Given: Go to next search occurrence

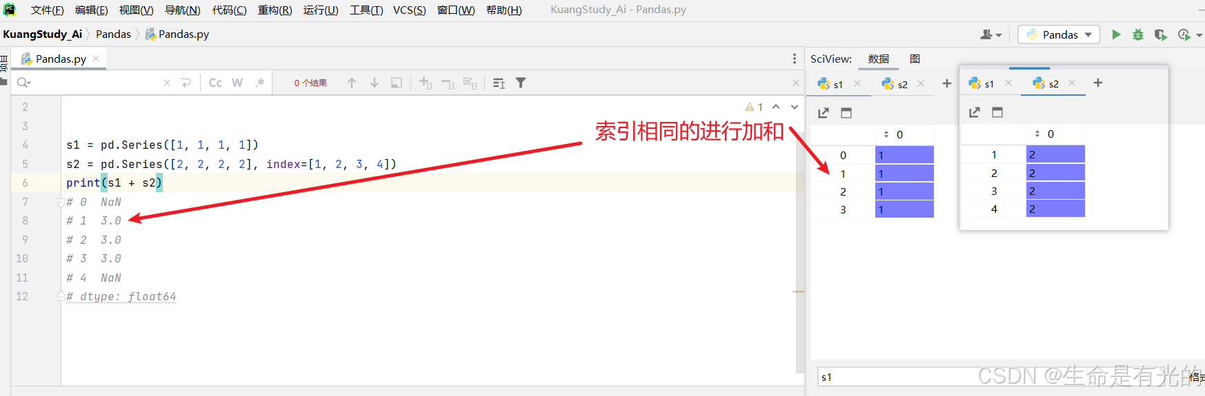Looking at the screenshot, I should 375,83.
